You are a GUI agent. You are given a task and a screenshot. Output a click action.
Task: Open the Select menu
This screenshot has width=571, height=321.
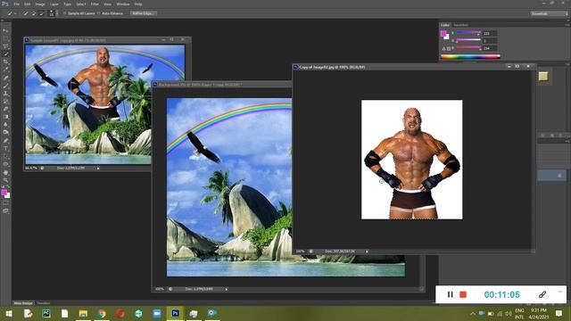coord(81,4)
